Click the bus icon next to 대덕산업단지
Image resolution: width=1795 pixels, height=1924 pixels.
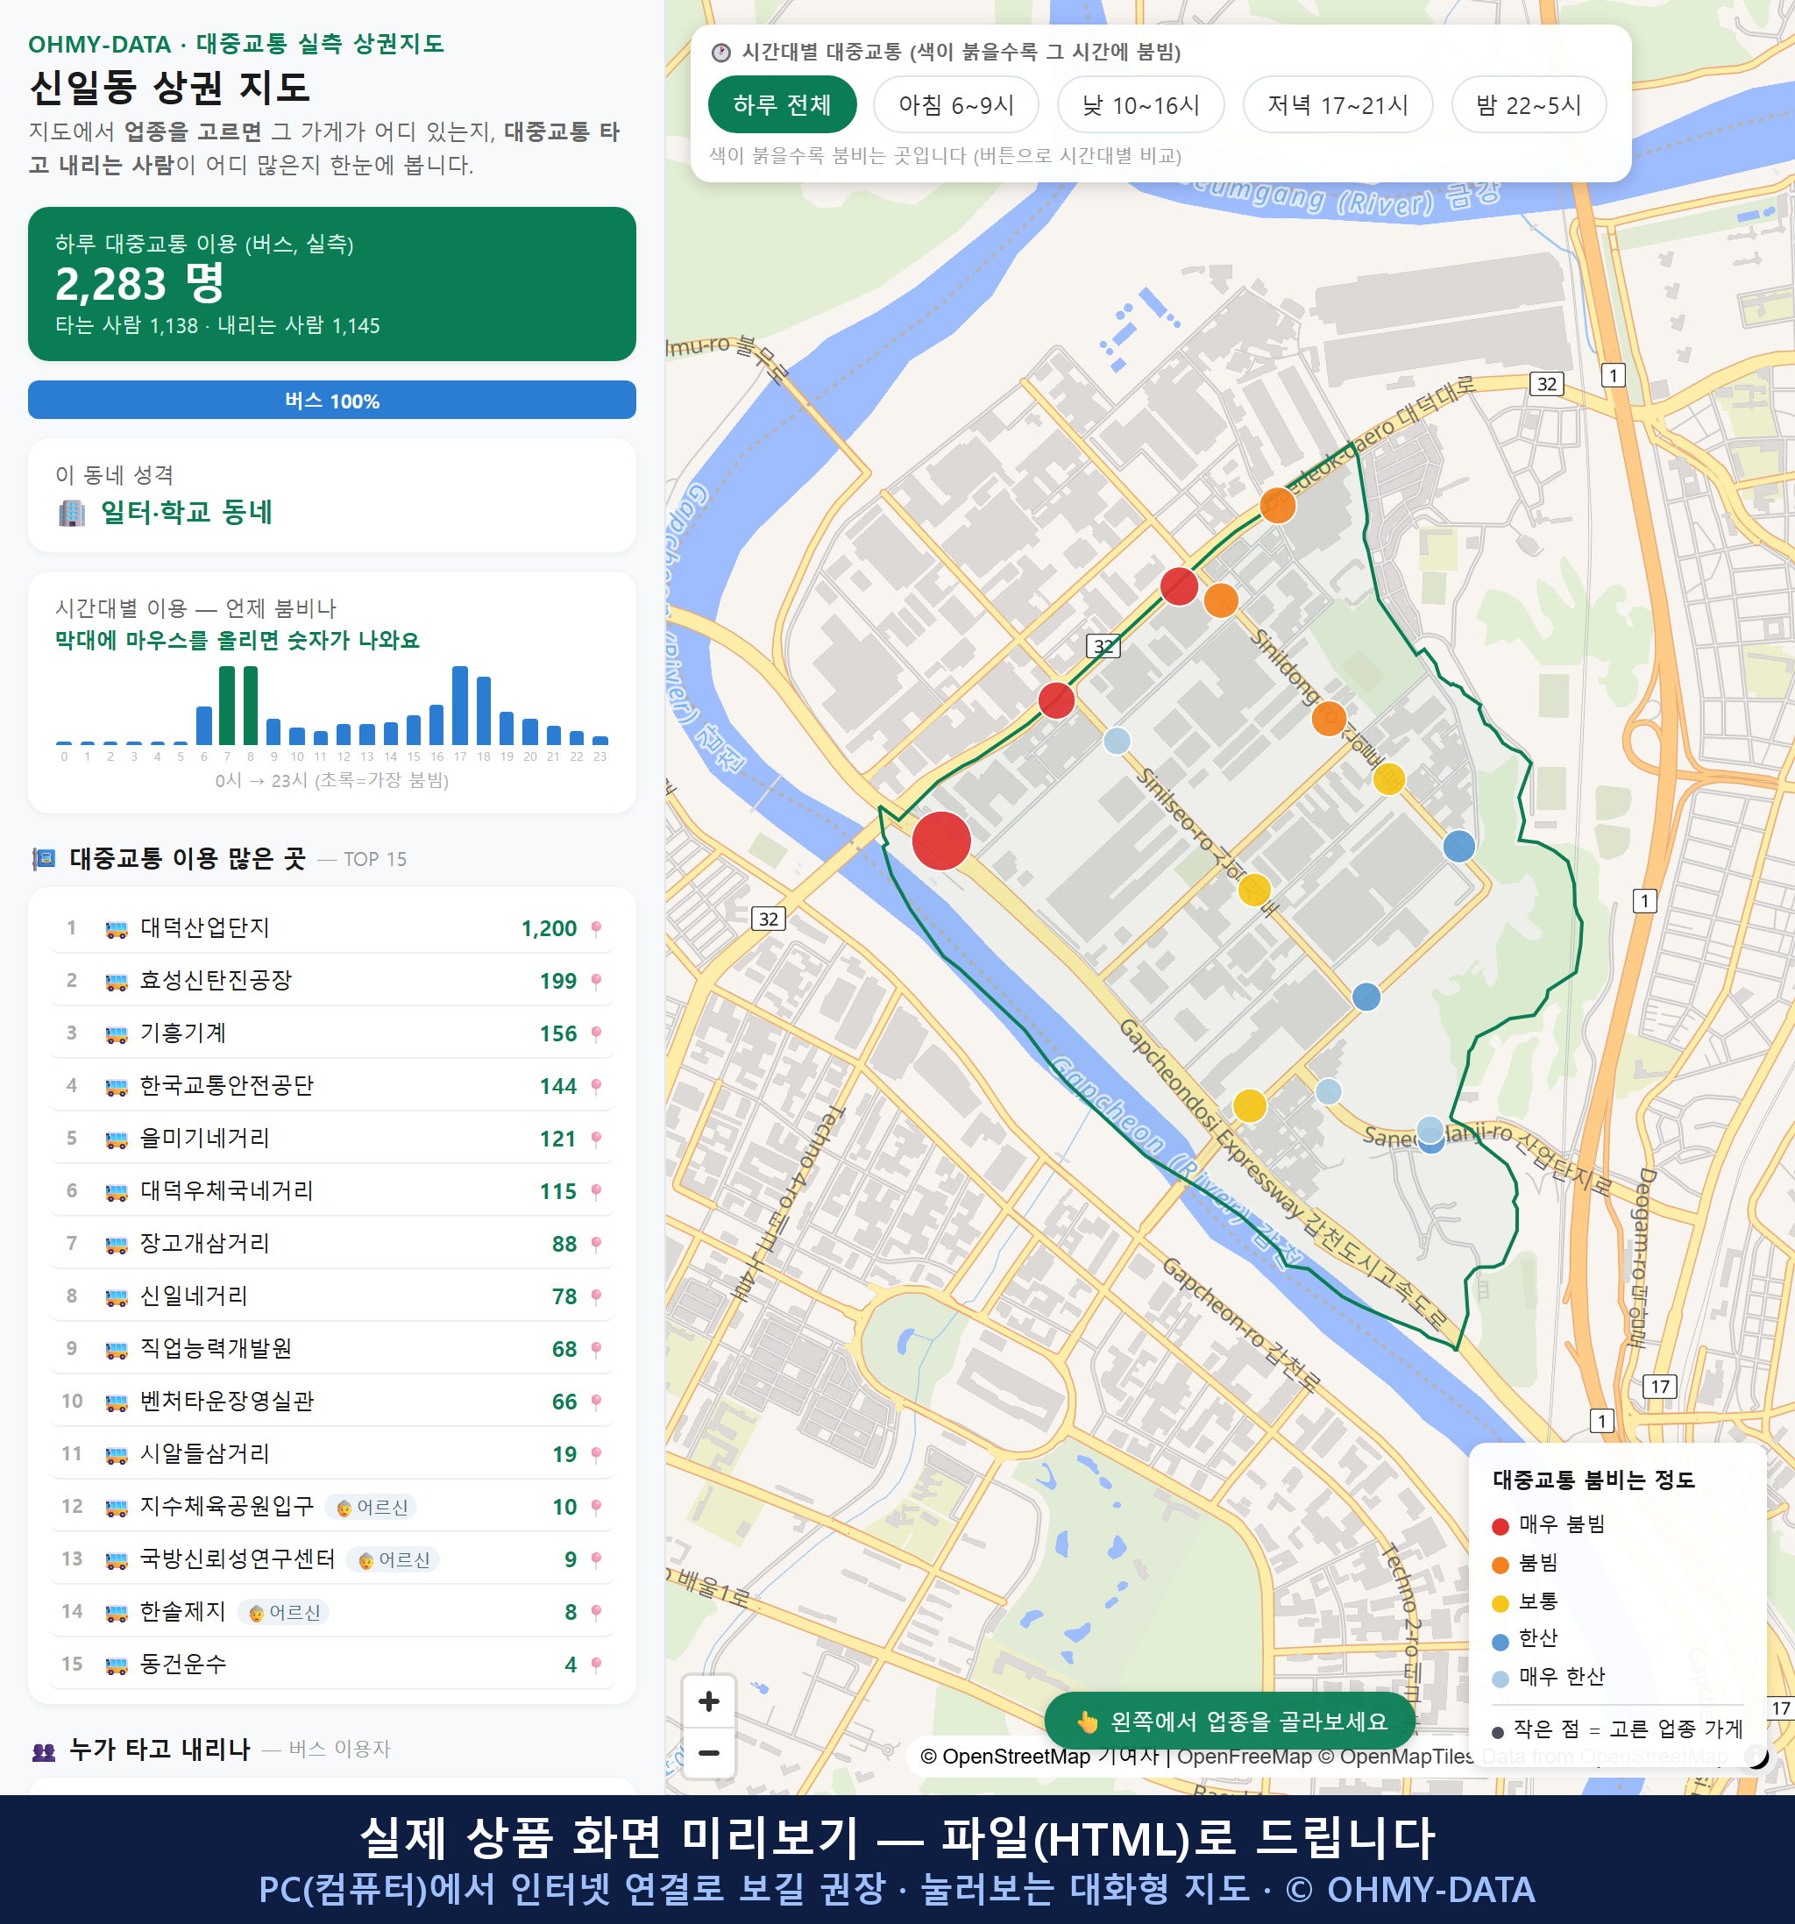(x=116, y=929)
